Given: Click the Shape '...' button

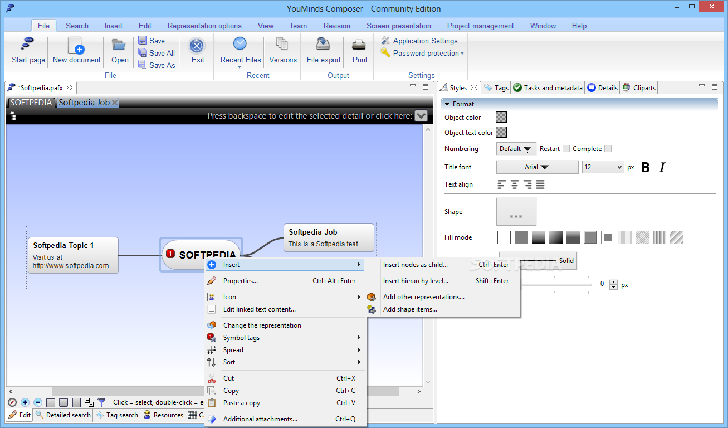Looking at the screenshot, I should tap(516, 212).
